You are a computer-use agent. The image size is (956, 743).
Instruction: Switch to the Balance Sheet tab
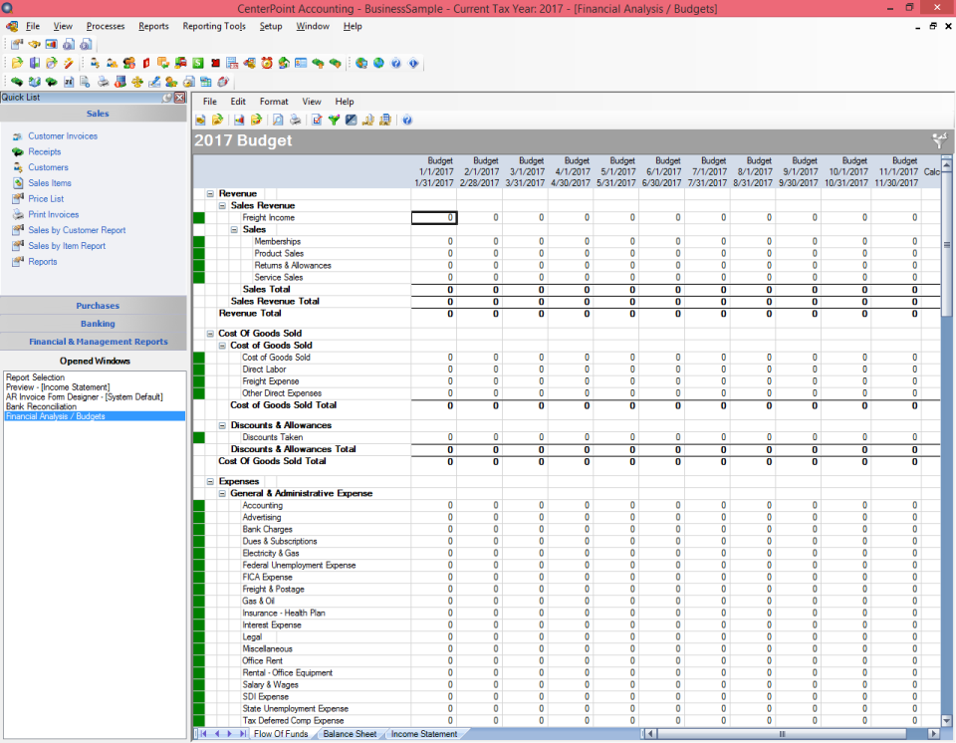click(350, 734)
